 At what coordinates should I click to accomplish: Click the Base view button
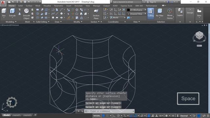(199, 13)
